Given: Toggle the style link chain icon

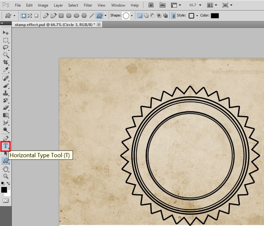Looking at the screenshot, I should (x=173, y=16).
